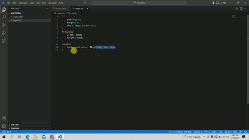The width and height of the screenshot is (249, 140).
Task: Click the Go Live Port 5500 status item
Action: click(x=231, y=132)
